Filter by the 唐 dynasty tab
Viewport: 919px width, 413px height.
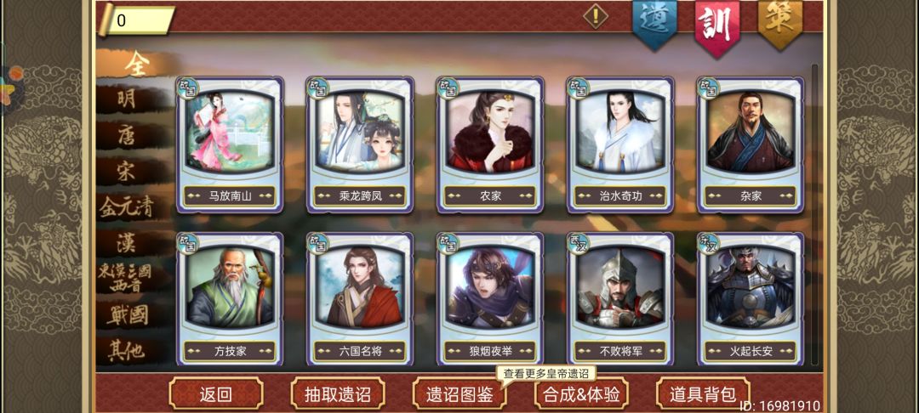(x=126, y=136)
